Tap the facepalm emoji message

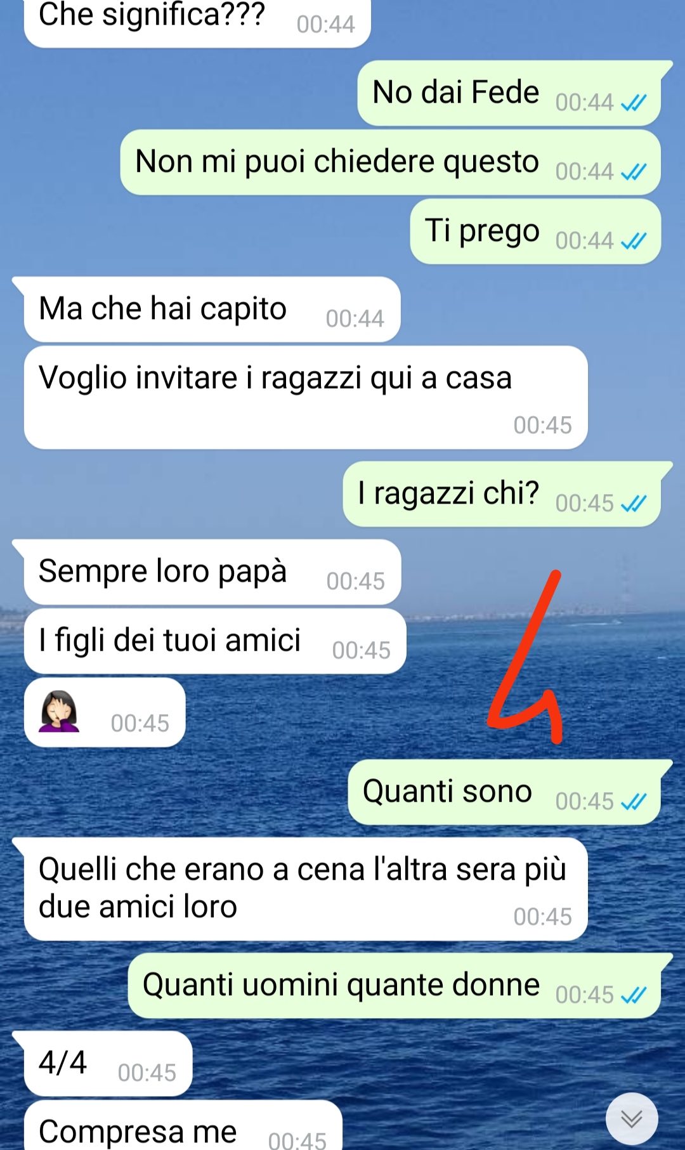point(105,712)
